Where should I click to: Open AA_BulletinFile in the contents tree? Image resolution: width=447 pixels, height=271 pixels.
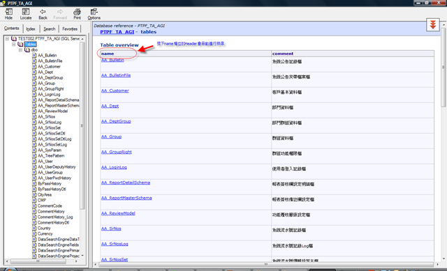(x=50, y=61)
